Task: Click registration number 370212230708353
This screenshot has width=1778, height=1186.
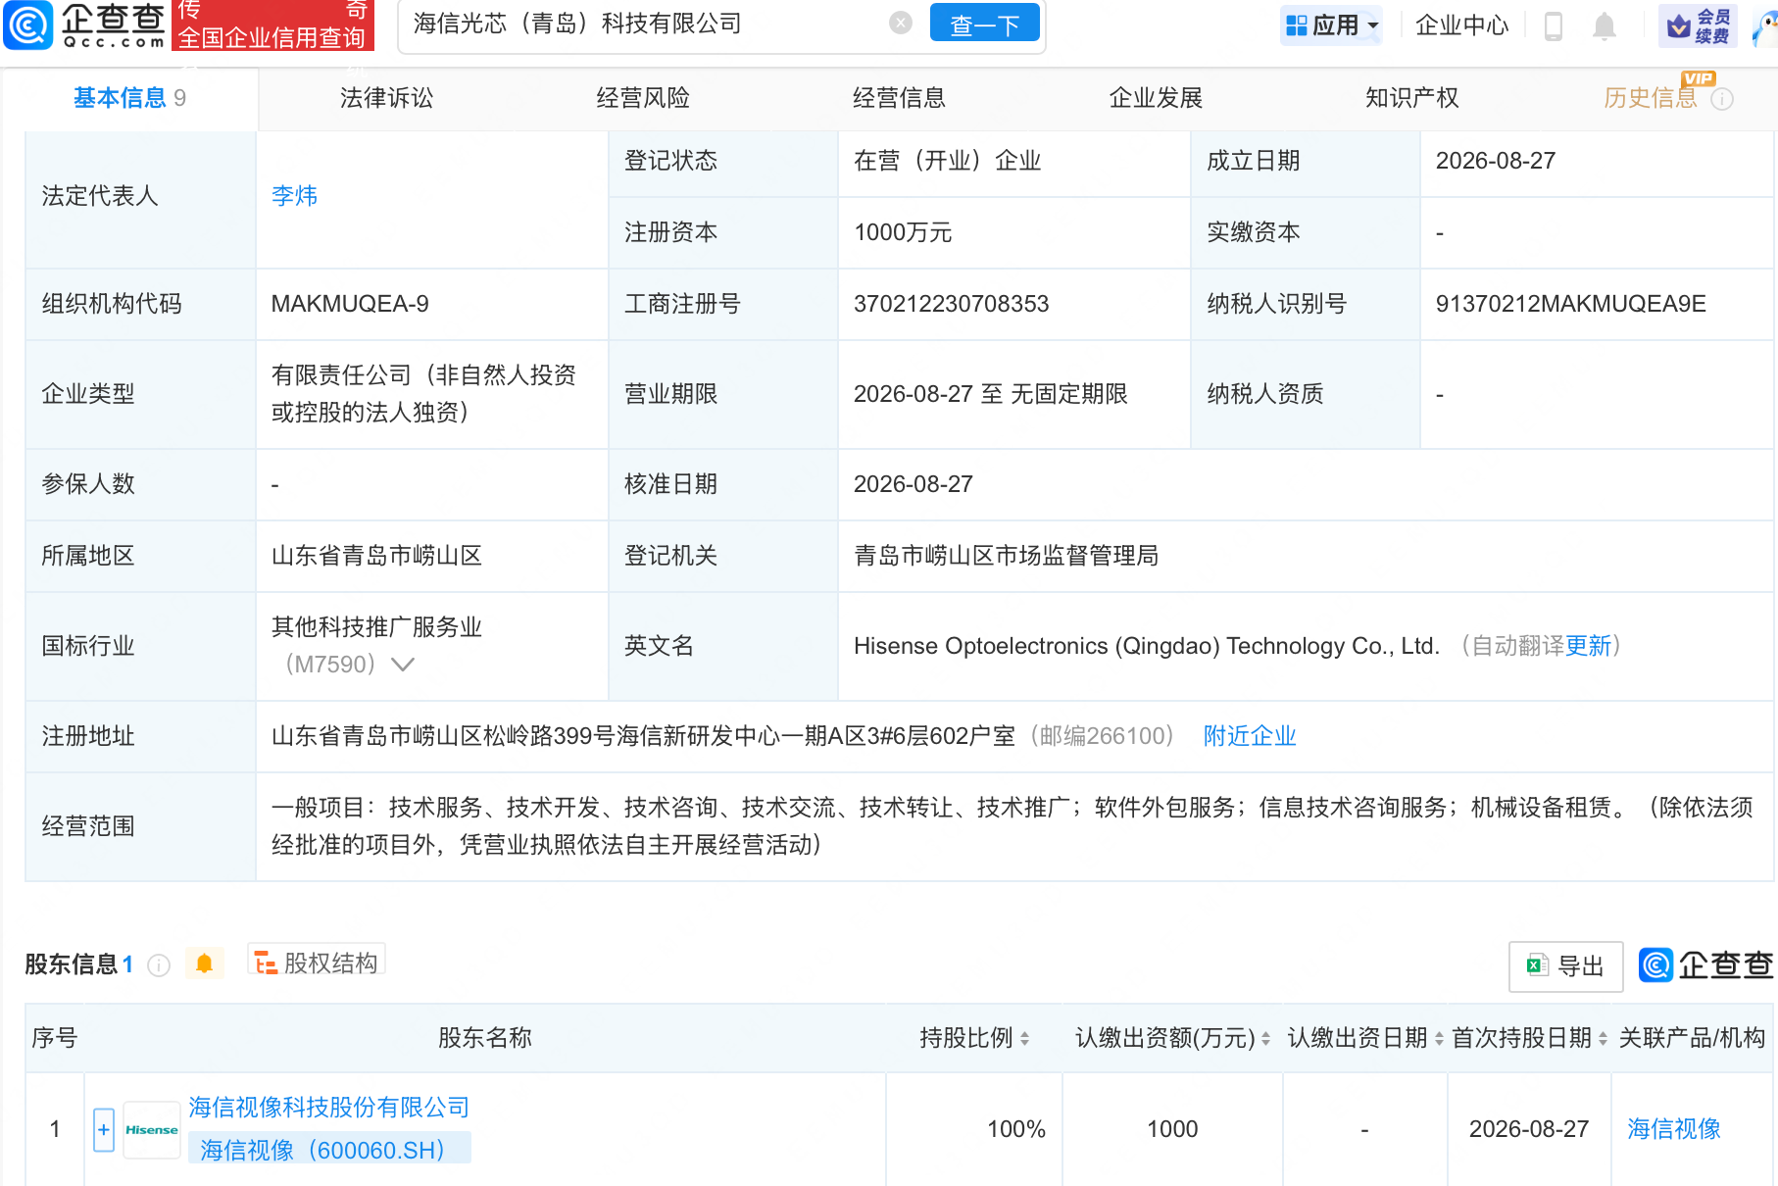Action: (952, 304)
